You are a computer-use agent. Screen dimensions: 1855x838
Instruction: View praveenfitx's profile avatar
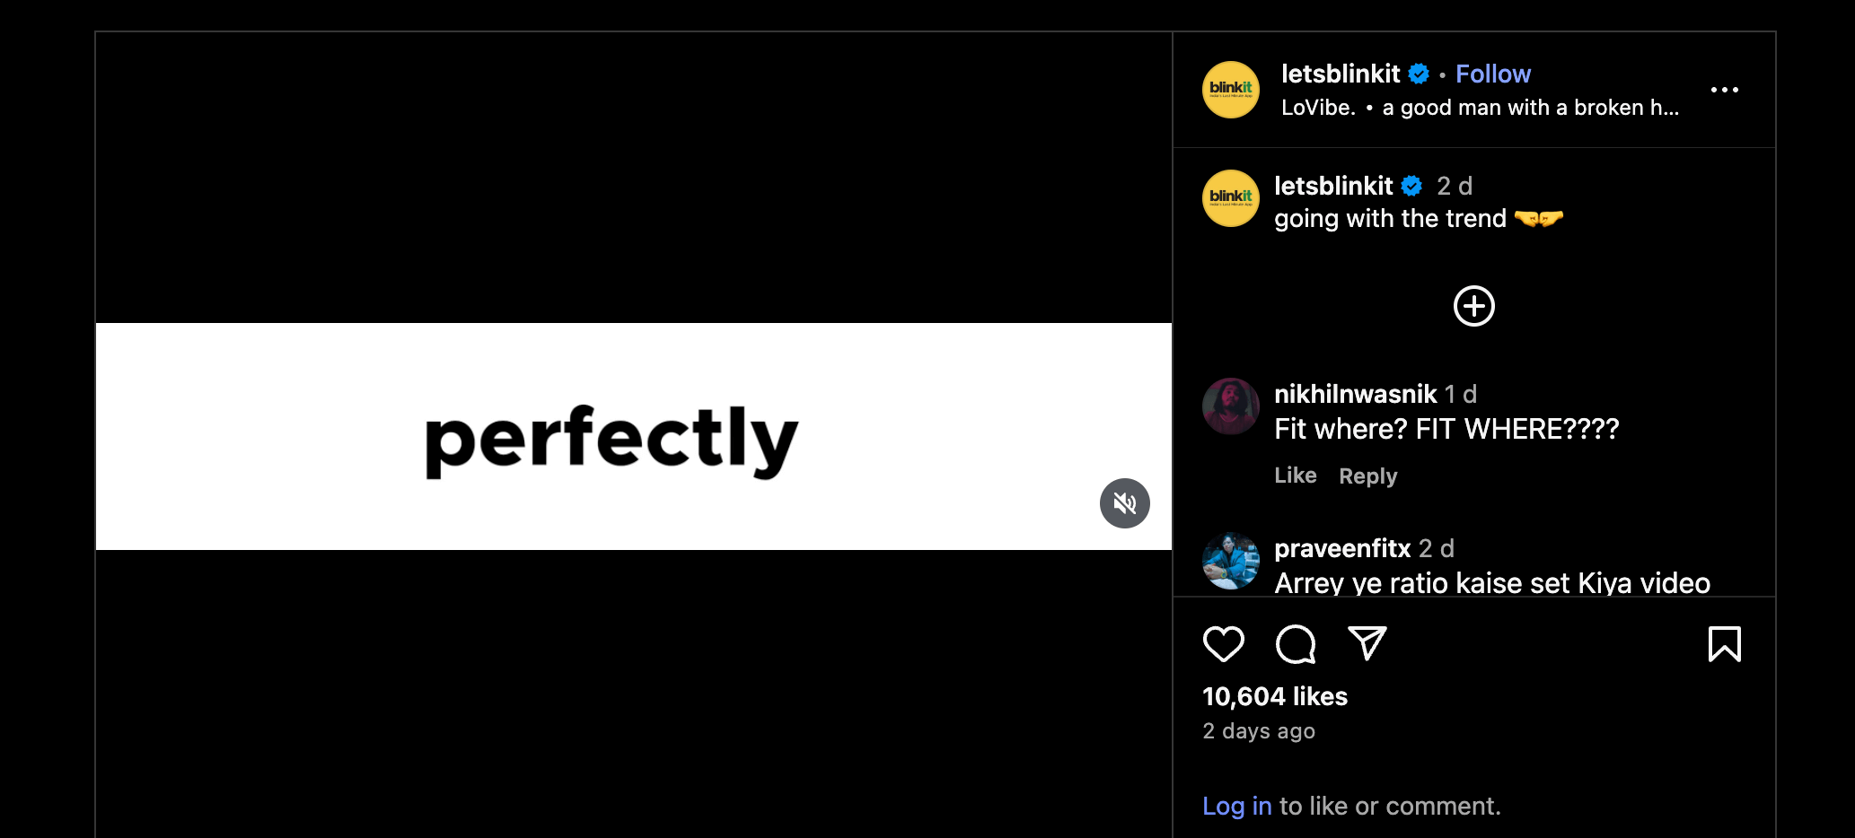point(1231,561)
